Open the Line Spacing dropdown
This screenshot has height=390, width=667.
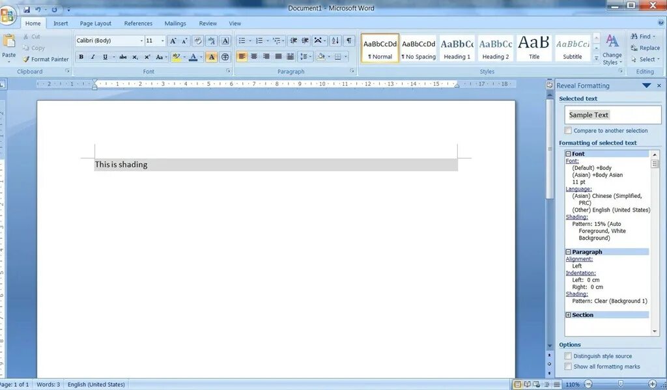coord(305,57)
